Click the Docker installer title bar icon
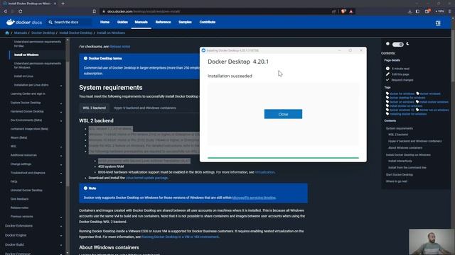Viewport: 455px width, 255px height. 203,50
